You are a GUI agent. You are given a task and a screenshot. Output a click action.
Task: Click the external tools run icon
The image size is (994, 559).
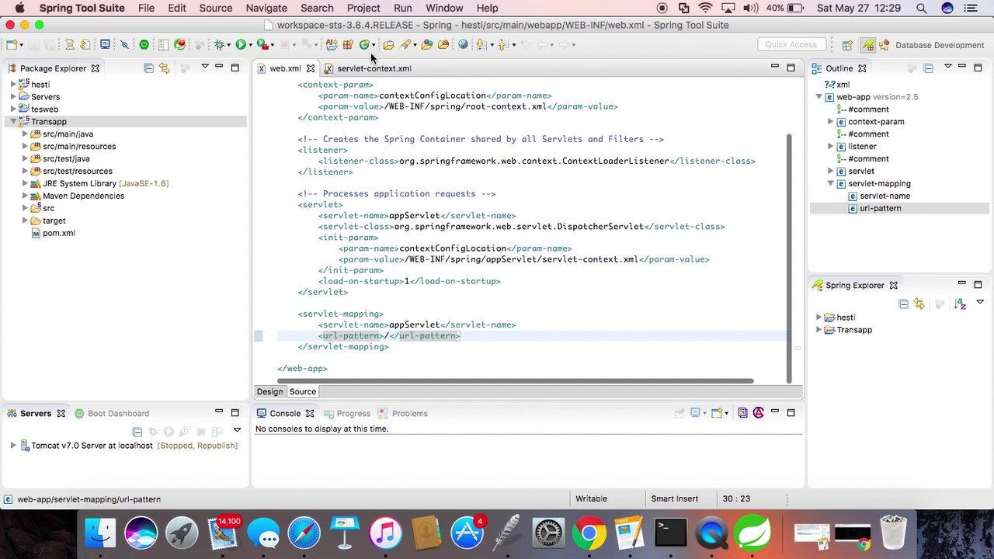[262, 44]
